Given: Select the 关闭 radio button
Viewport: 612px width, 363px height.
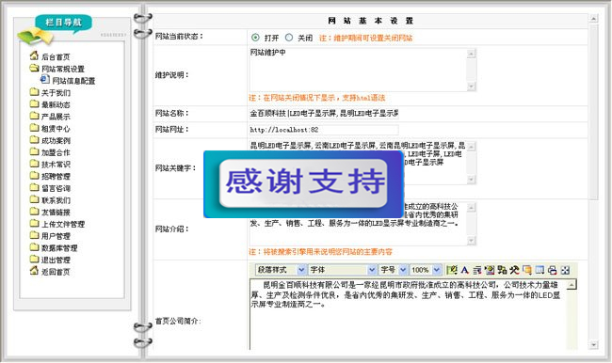Looking at the screenshot, I should (289, 38).
